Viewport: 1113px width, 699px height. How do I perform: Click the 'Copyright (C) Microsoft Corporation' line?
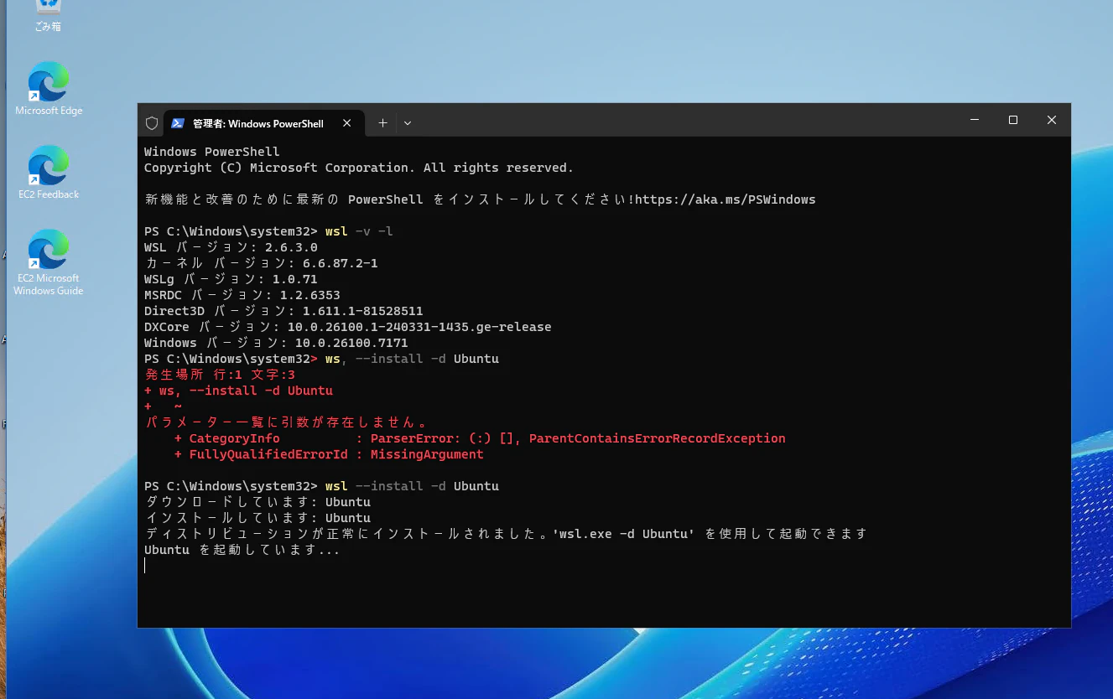click(x=359, y=168)
